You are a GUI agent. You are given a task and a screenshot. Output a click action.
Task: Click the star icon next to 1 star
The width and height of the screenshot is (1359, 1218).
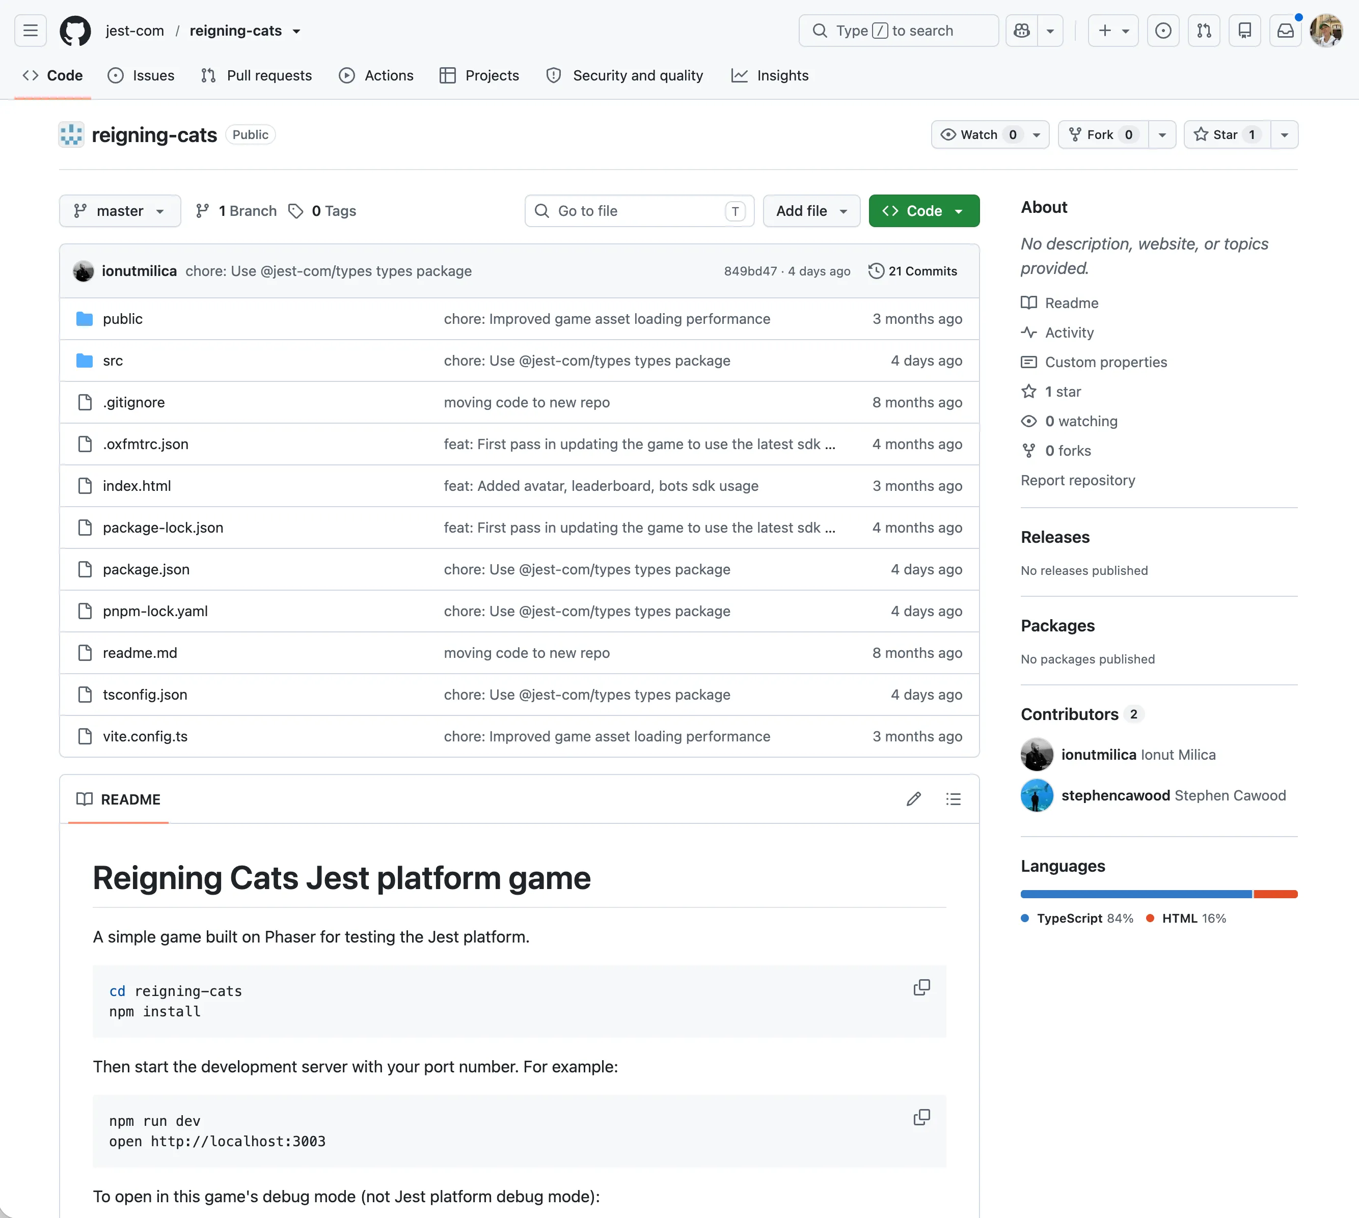click(x=1029, y=392)
